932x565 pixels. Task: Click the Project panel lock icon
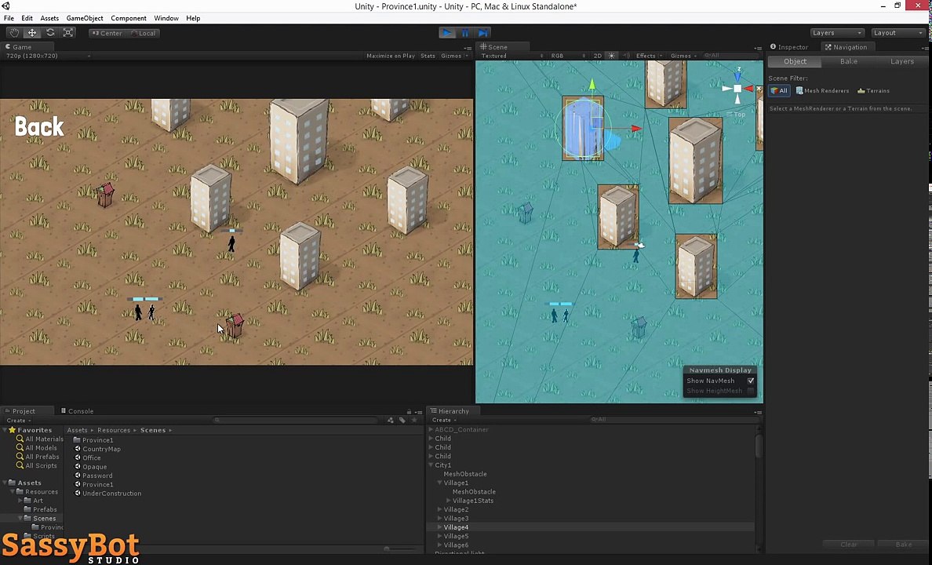(409, 411)
